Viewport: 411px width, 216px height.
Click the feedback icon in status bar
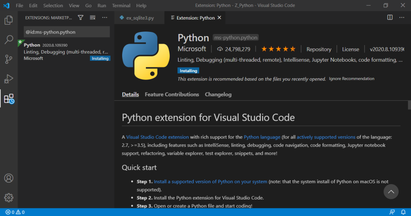(392, 212)
